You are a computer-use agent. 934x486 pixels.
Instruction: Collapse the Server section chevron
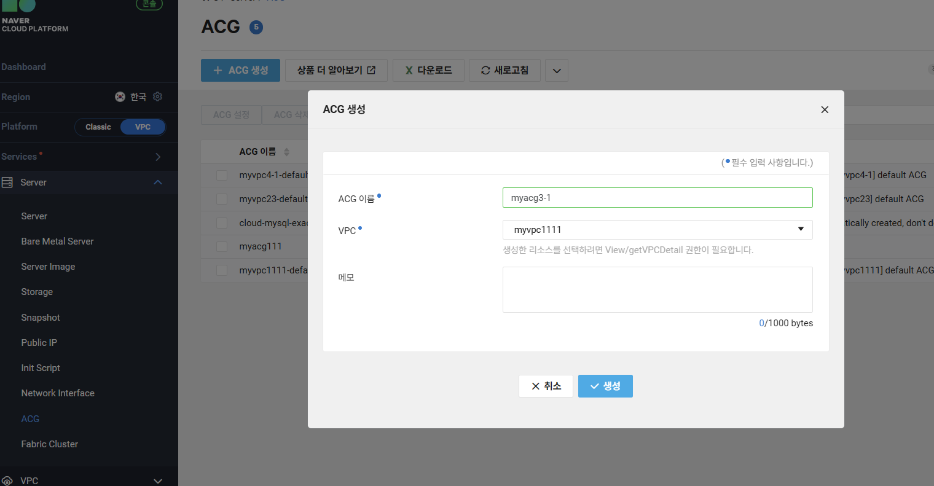click(x=158, y=182)
